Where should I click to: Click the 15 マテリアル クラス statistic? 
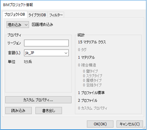[x=92, y=42]
